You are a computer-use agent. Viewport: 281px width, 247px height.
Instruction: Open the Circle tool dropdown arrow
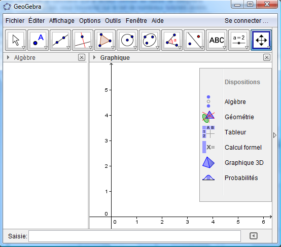(x=135, y=48)
